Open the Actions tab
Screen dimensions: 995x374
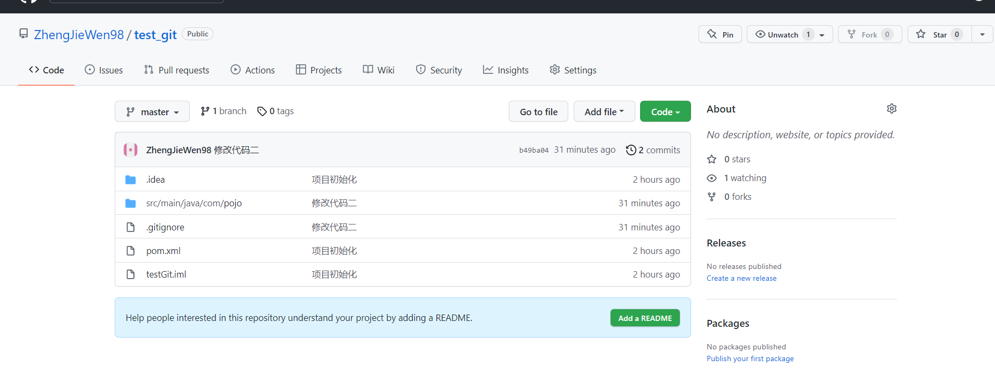click(x=253, y=70)
